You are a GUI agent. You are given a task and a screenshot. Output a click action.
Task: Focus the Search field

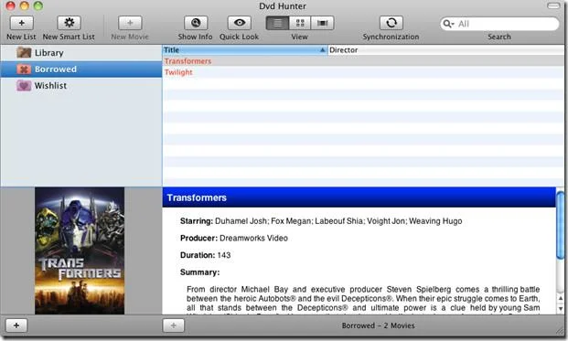coord(499,24)
